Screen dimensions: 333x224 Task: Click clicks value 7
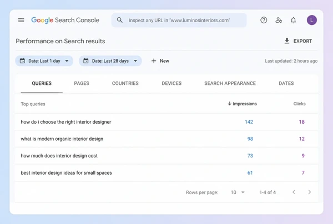(303, 173)
